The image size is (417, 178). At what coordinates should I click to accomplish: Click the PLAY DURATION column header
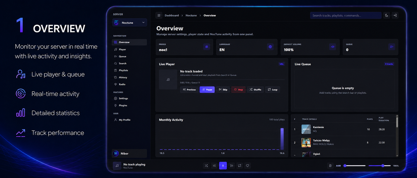(384, 119)
